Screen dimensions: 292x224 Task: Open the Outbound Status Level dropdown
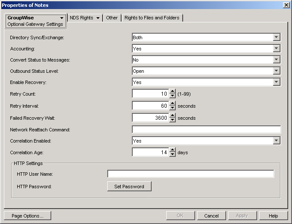276,71
